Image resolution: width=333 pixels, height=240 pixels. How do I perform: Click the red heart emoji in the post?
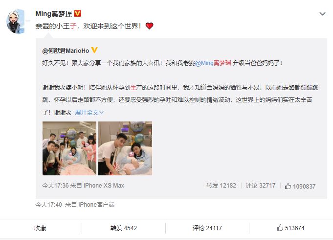pos(149,26)
